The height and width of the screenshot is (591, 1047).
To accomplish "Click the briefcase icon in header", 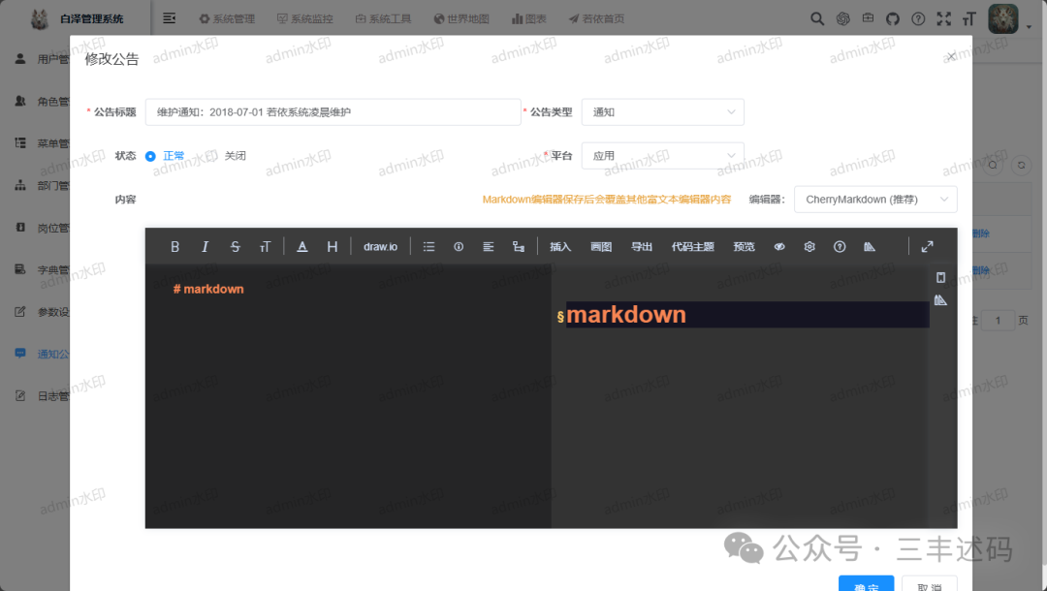I will pyautogui.click(x=868, y=18).
